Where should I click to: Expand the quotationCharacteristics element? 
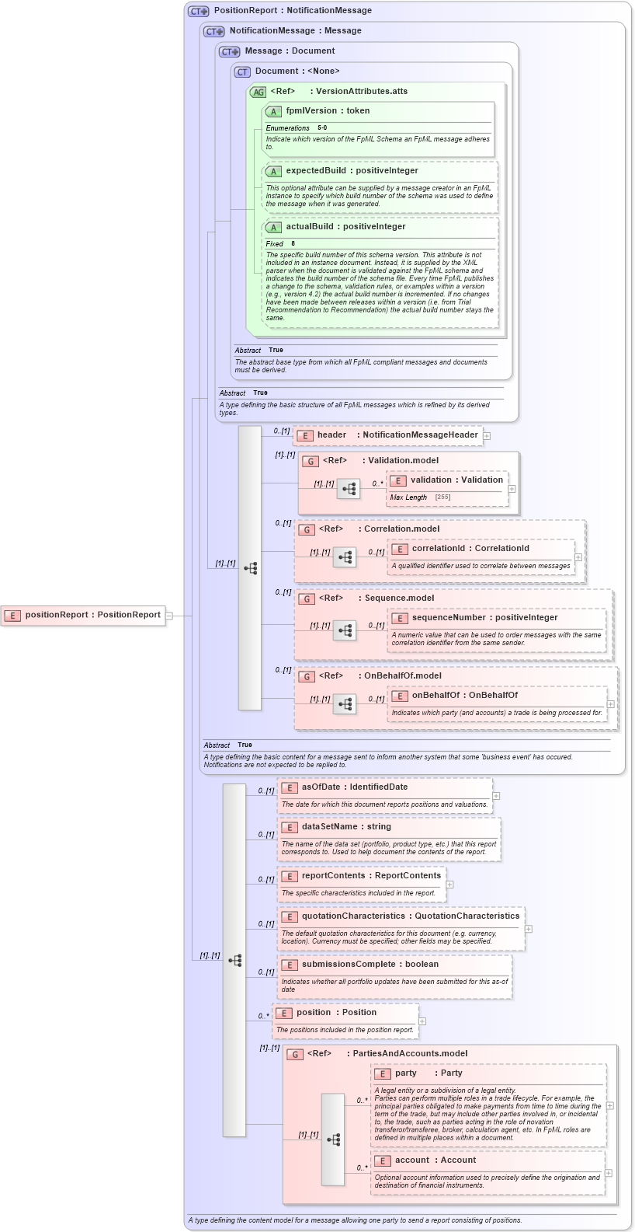point(529,929)
